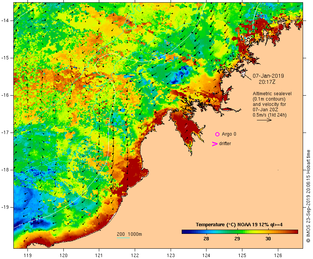The height and width of the screenshot is (259, 313).
Task: Click the magenta Argo circle legend marker
Action: click(218, 134)
